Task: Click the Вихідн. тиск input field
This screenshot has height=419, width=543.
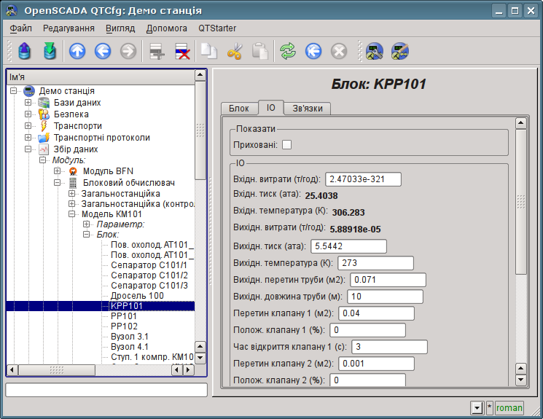Action: [x=348, y=246]
